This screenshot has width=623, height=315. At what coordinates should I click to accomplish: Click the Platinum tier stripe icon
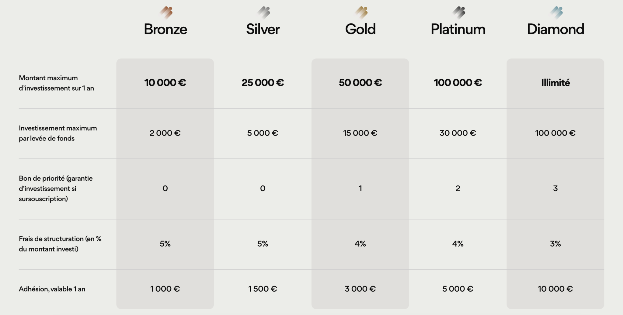[459, 12]
